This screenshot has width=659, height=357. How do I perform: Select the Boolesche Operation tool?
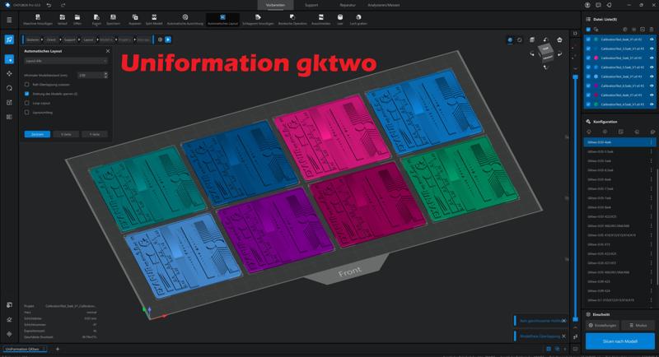pos(288,19)
